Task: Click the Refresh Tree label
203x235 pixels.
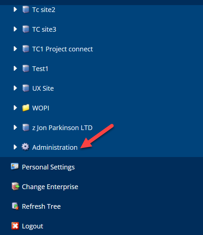Action: tap(41, 206)
